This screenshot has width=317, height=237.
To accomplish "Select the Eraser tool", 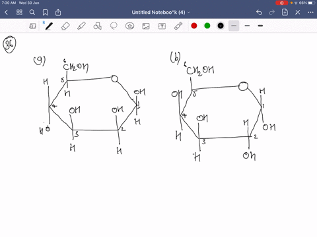I will click(65, 26).
